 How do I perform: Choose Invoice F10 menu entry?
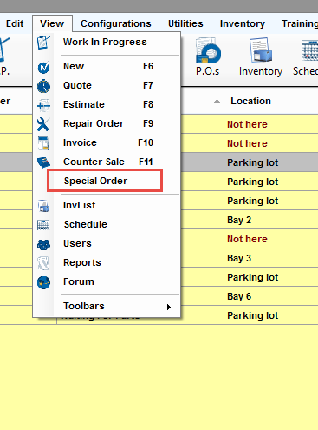(x=107, y=143)
